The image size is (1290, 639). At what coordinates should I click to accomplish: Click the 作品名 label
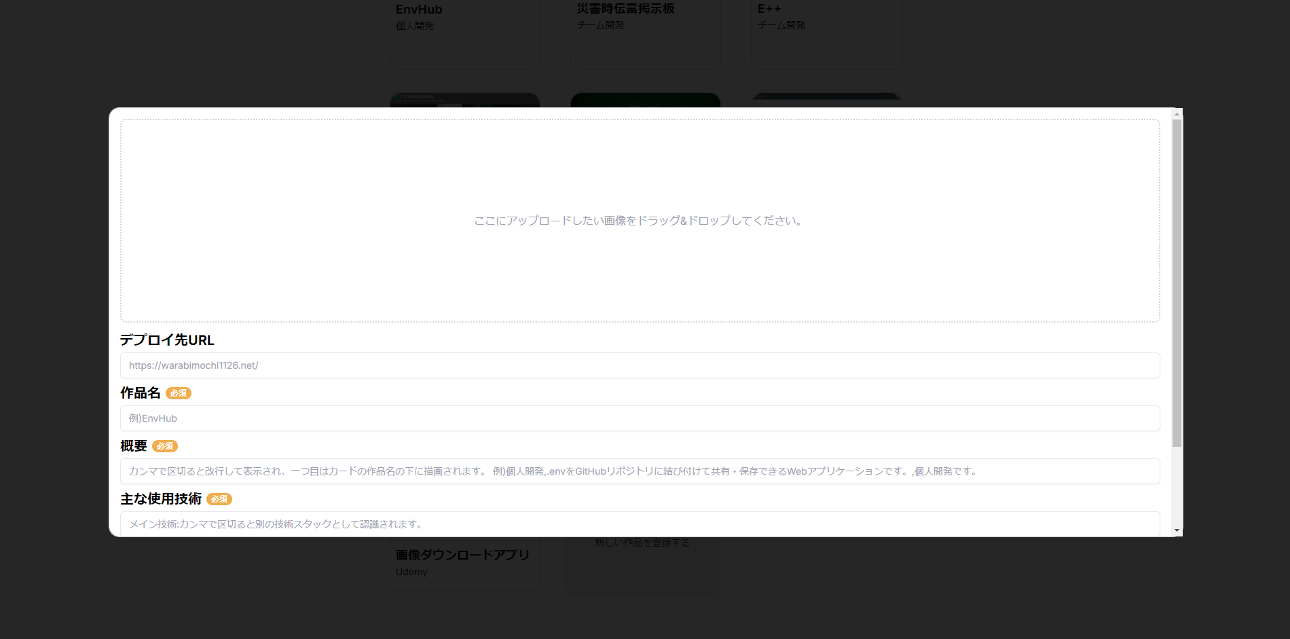[x=141, y=392]
